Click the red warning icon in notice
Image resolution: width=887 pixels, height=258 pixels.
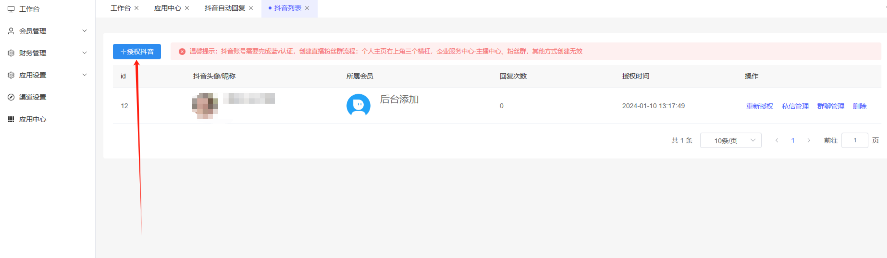pos(182,52)
